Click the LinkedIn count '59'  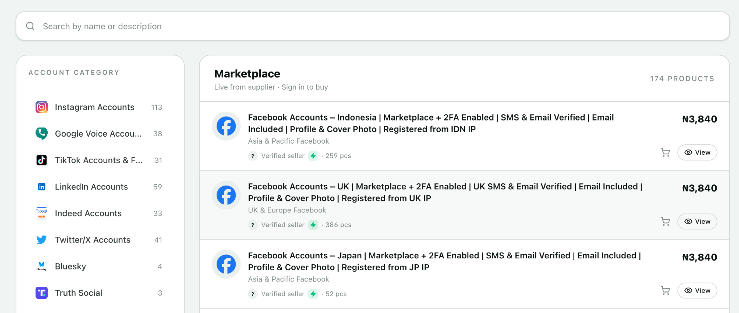(x=157, y=187)
